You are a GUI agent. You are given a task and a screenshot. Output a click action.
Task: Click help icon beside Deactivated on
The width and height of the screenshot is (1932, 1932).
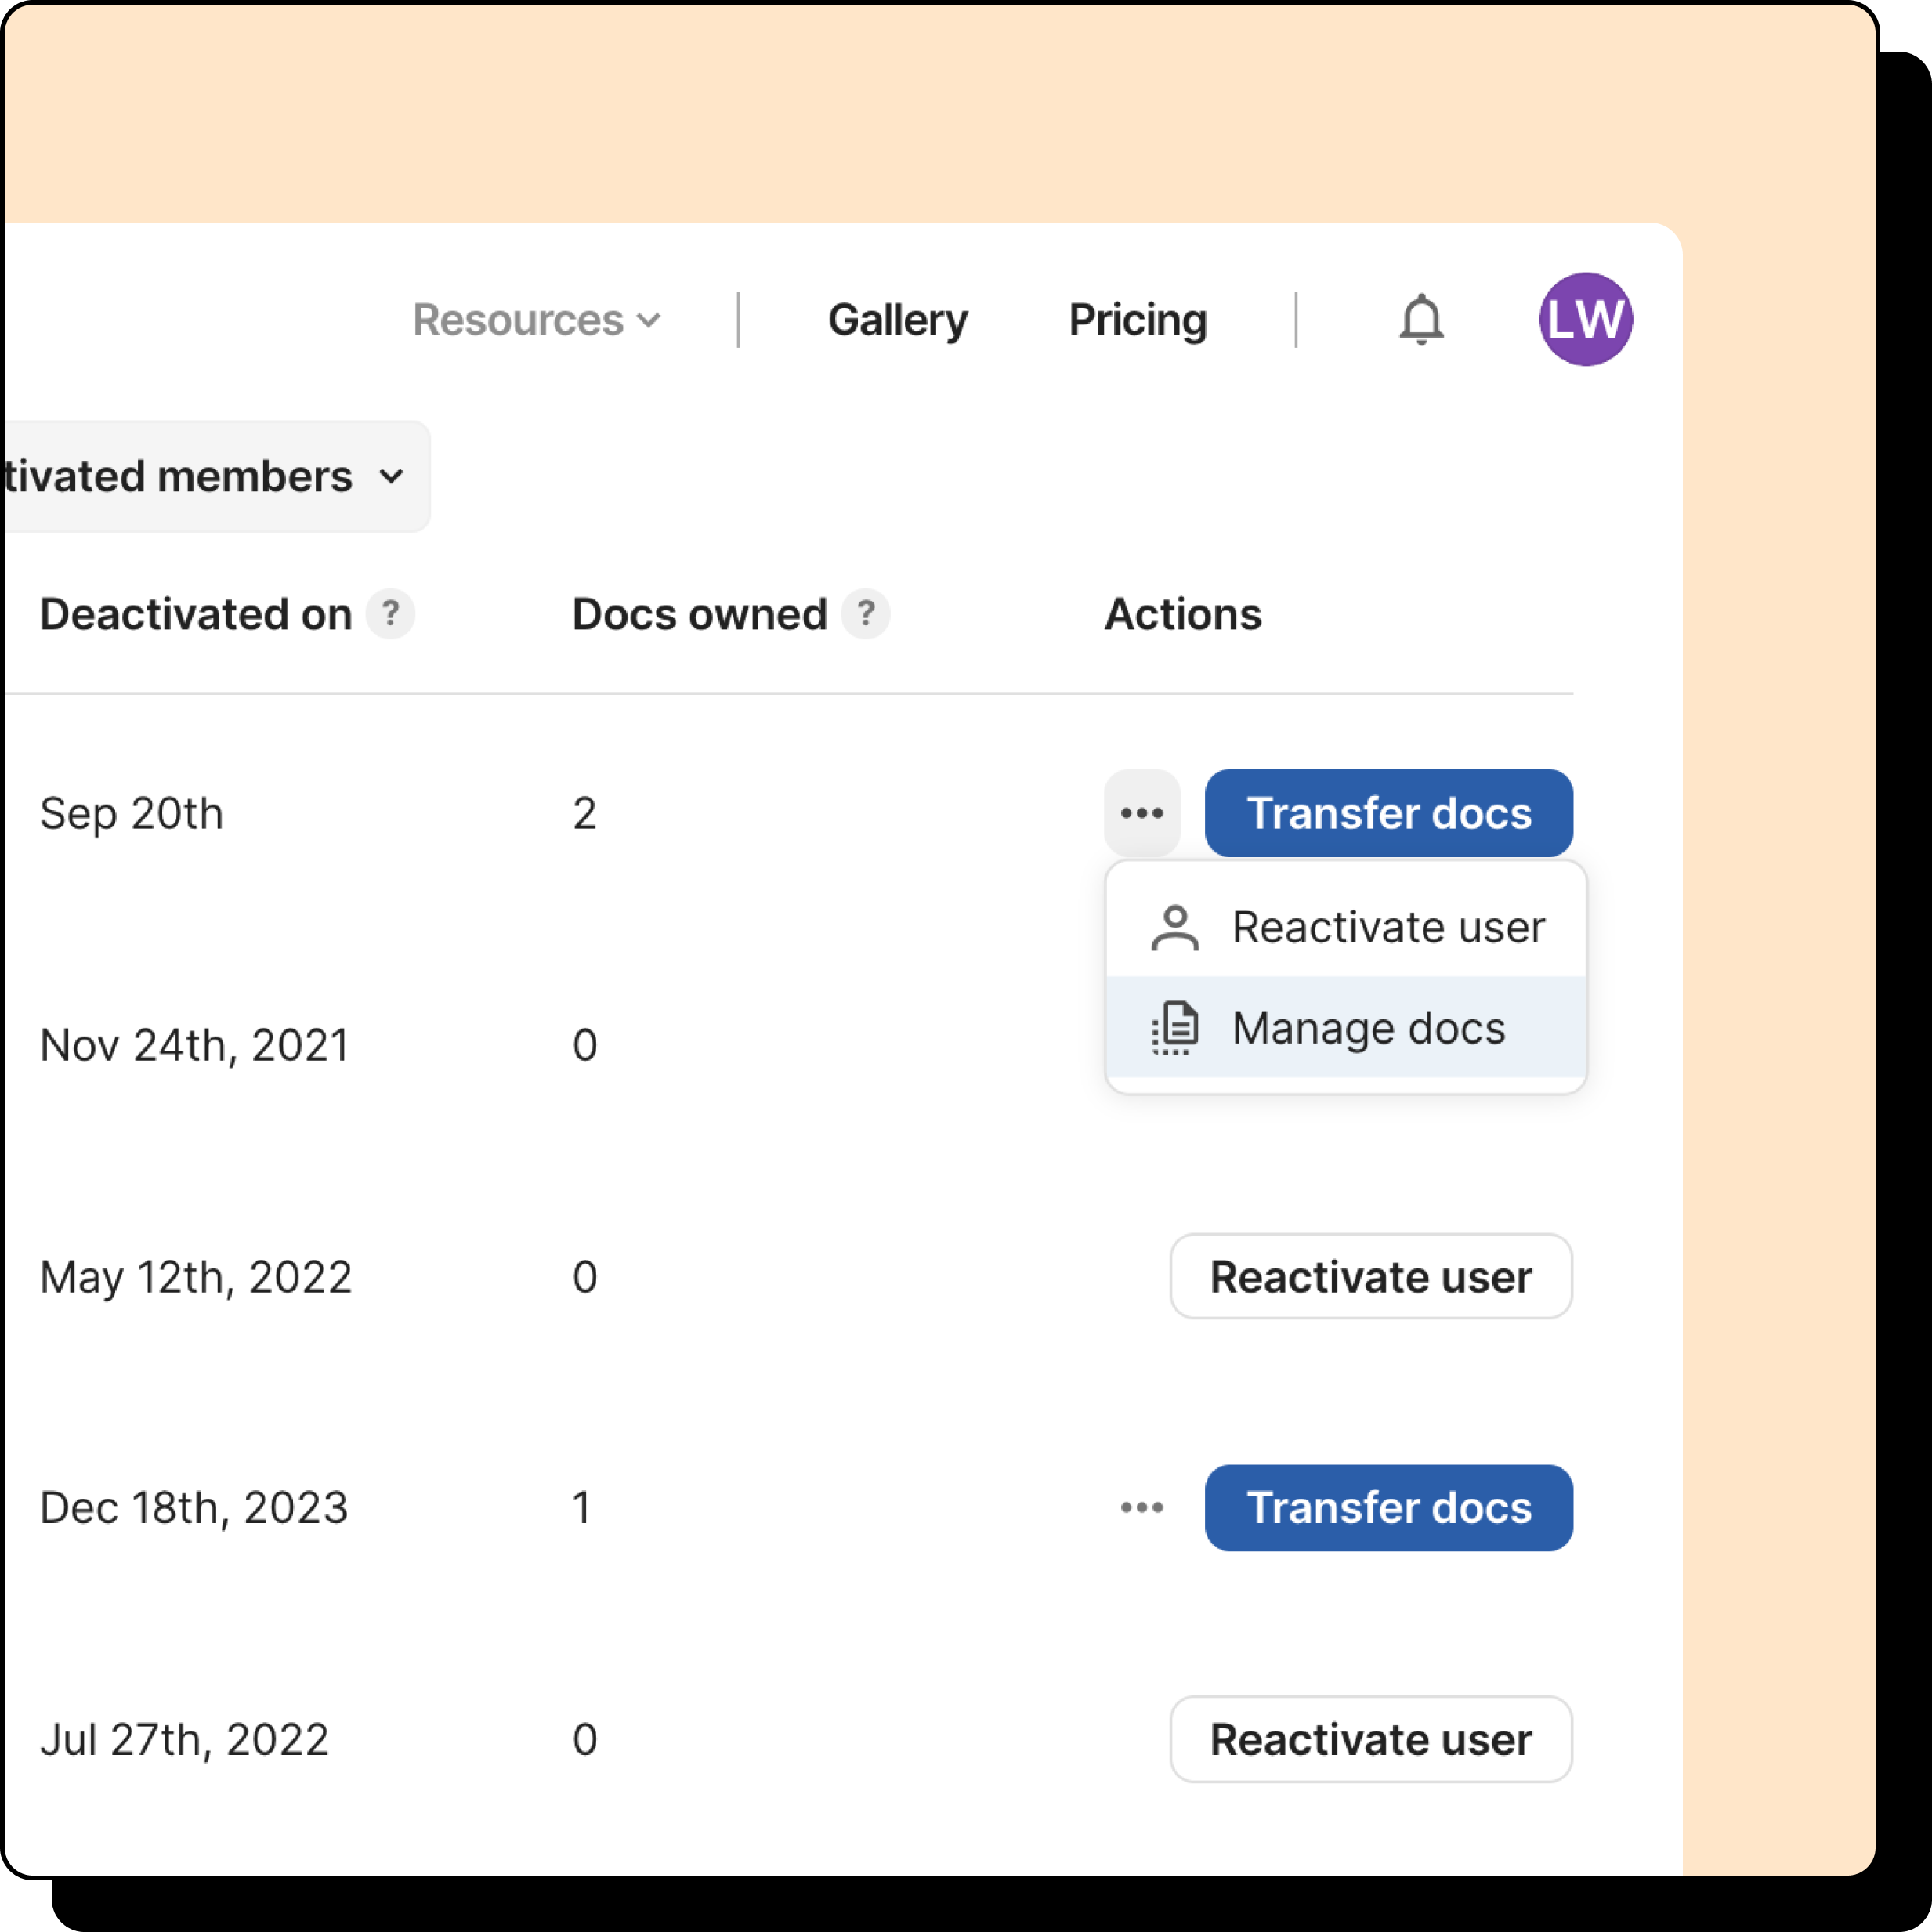point(390,613)
